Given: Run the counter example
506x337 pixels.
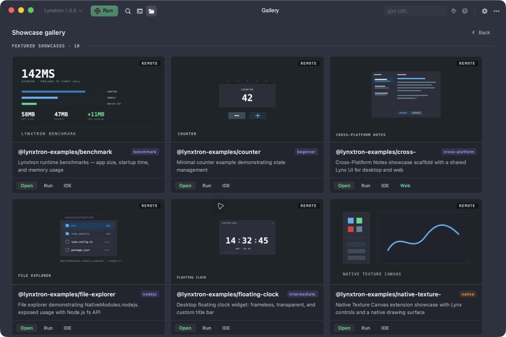Looking at the screenshot, I should (207, 186).
